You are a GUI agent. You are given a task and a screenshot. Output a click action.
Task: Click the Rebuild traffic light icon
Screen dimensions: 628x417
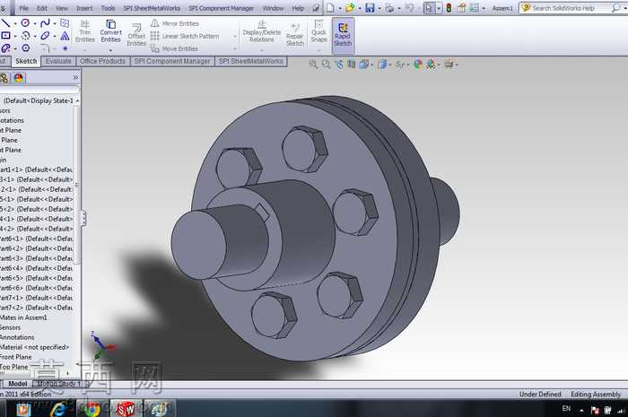point(449,7)
